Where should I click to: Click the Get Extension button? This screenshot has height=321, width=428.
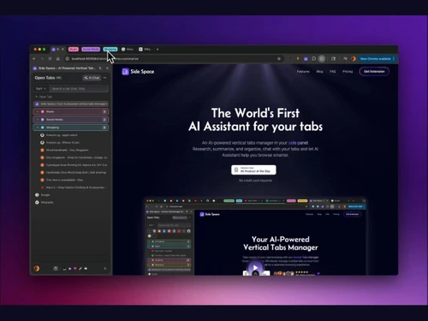pyautogui.click(x=374, y=72)
